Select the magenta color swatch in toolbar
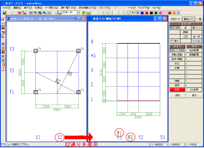This screenshot has height=148, width=204. (161, 13)
